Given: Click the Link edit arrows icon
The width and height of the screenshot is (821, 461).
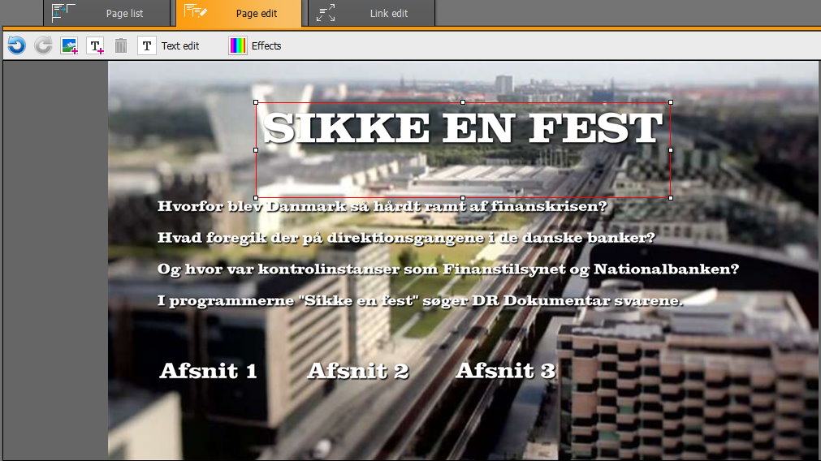Looking at the screenshot, I should tap(326, 13).
